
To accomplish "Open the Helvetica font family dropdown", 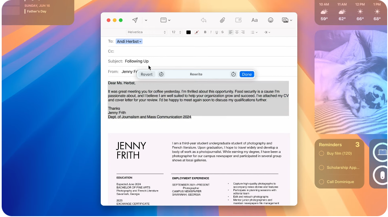I will click(x=147, y=32).
